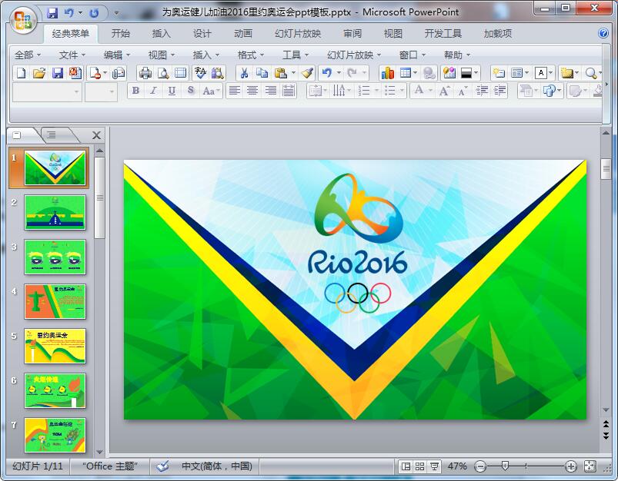Image resolution: width=618 pixels, height=481 pixels.
Task: Open a file with the folder icon
Action: pos(39,73)
